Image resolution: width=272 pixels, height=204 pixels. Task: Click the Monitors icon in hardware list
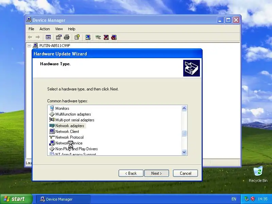(x=52, y=108)
